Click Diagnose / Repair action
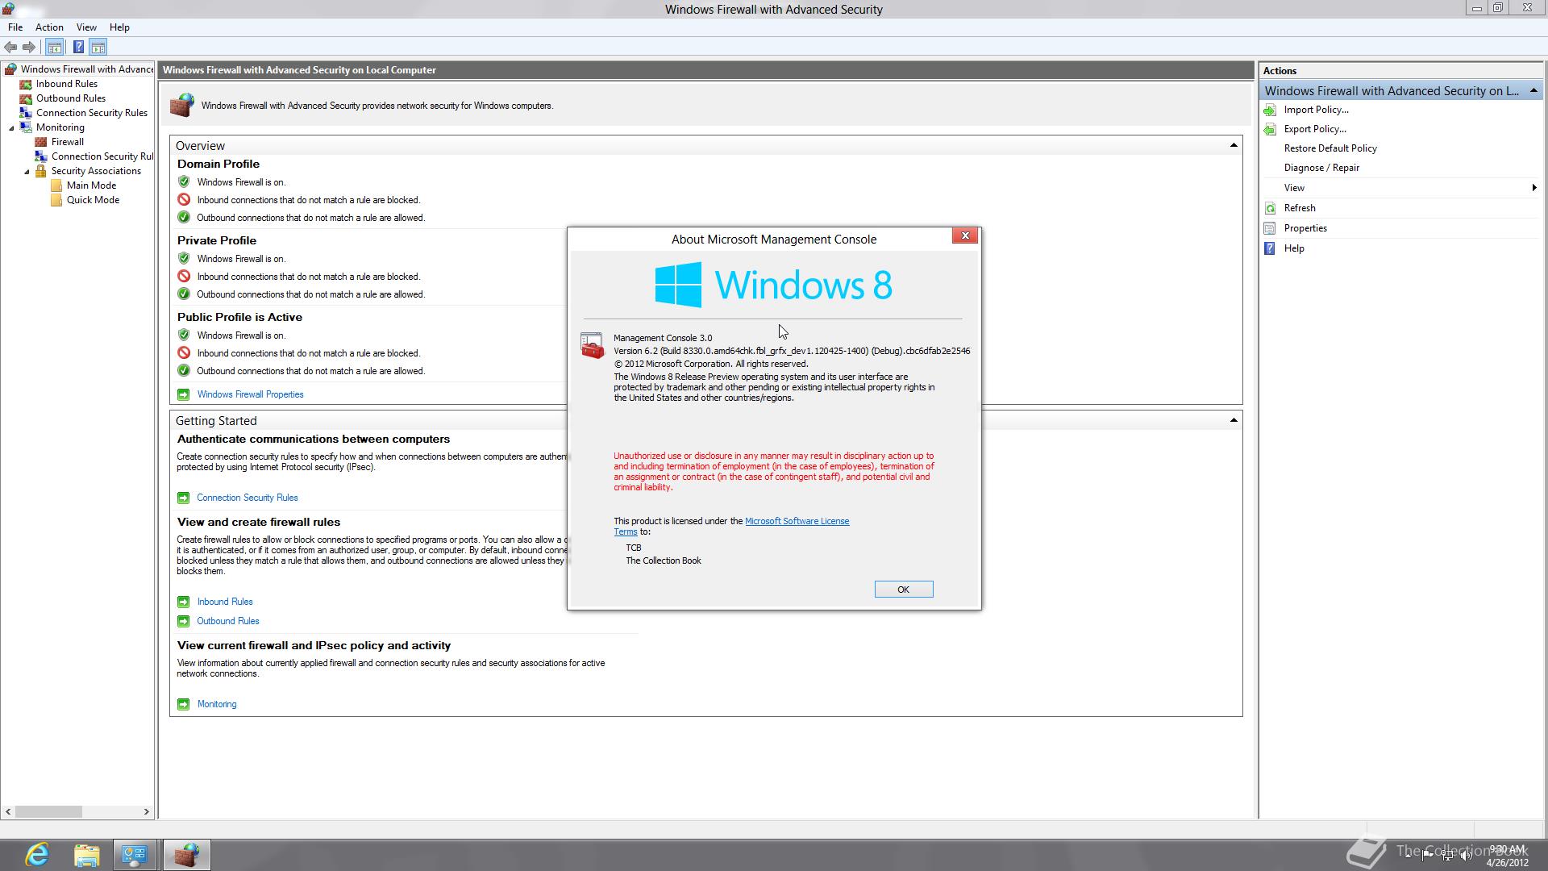This screenshot has height=871, width=1548. click(1321, 168)
